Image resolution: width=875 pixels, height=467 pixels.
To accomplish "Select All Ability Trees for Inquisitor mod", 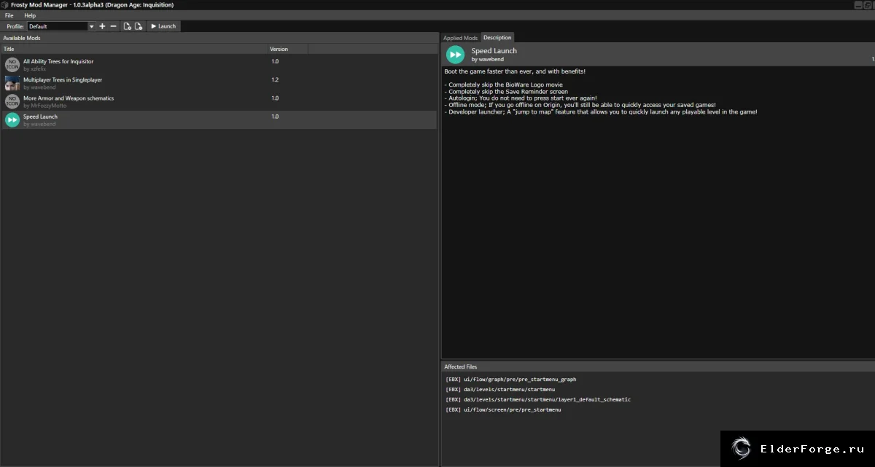I will 58,62.
